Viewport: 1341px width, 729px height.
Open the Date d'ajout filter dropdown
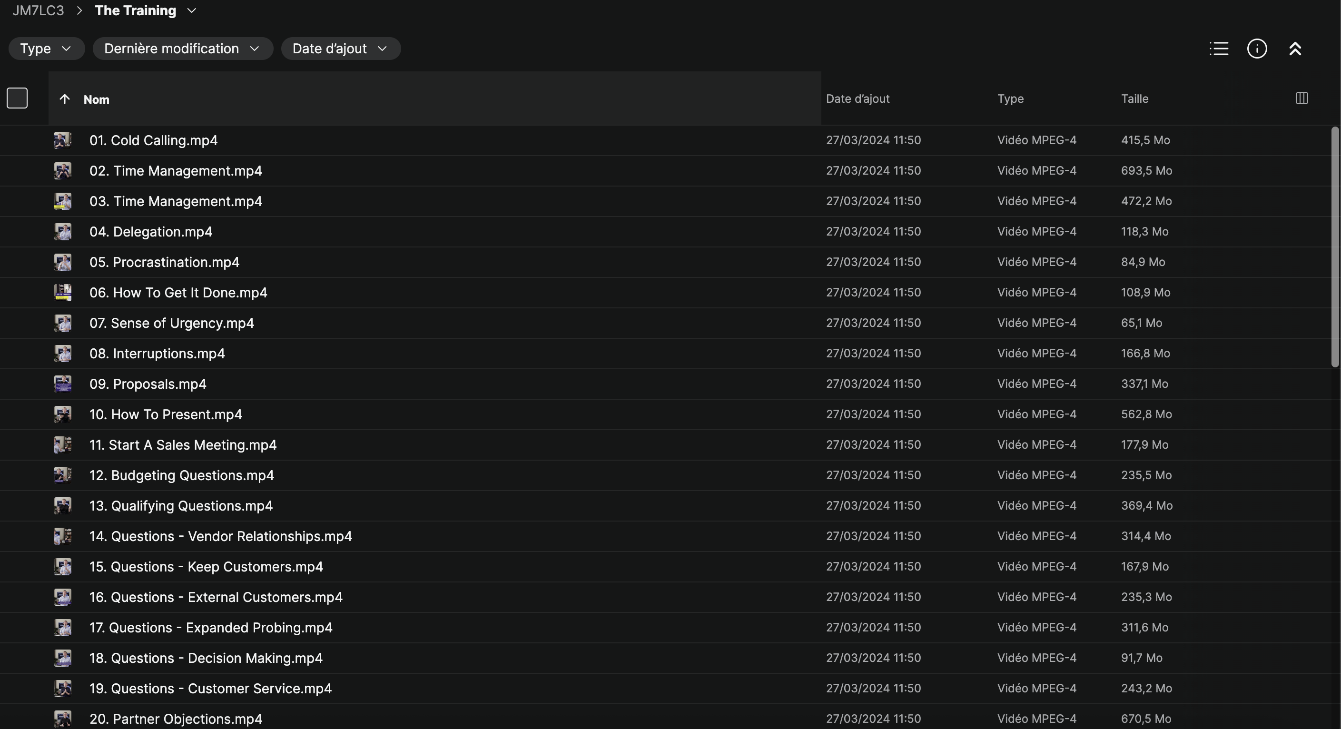(340, 49)
